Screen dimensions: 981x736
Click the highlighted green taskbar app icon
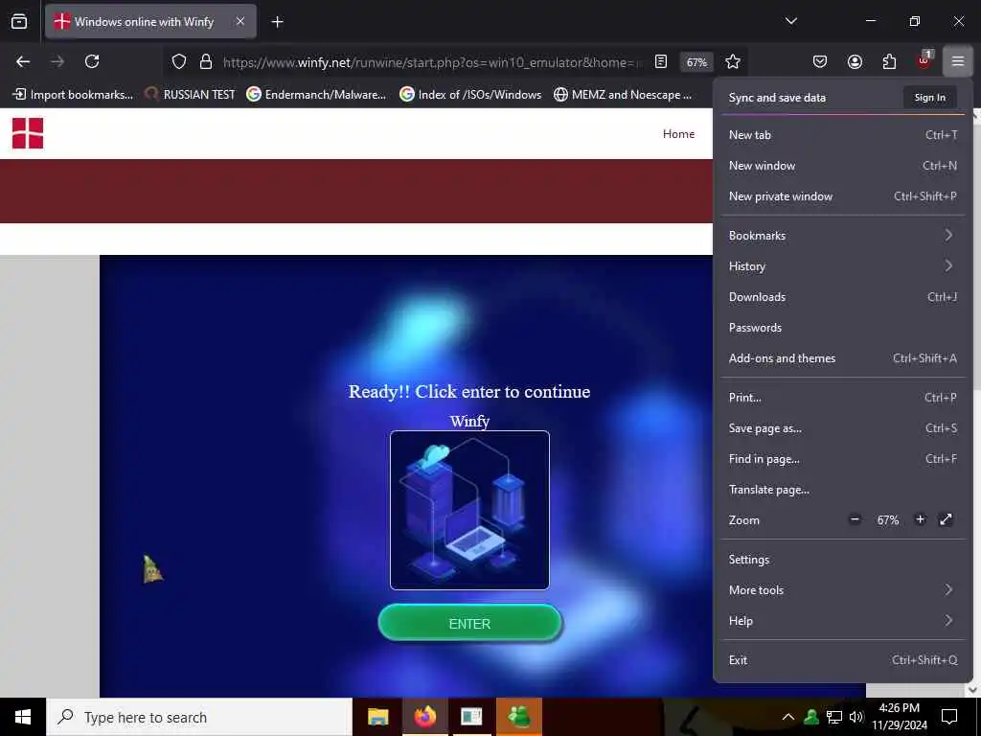518,717
